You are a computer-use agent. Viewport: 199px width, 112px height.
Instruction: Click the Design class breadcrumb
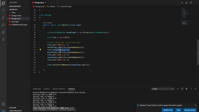[x=53, y=6]
